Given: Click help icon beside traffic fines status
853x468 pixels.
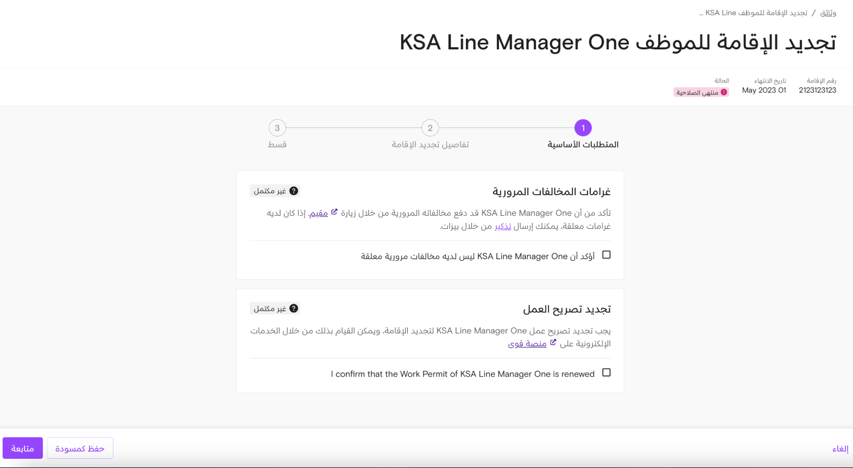Looking at the screenshot, I should (x=294, y=191).
